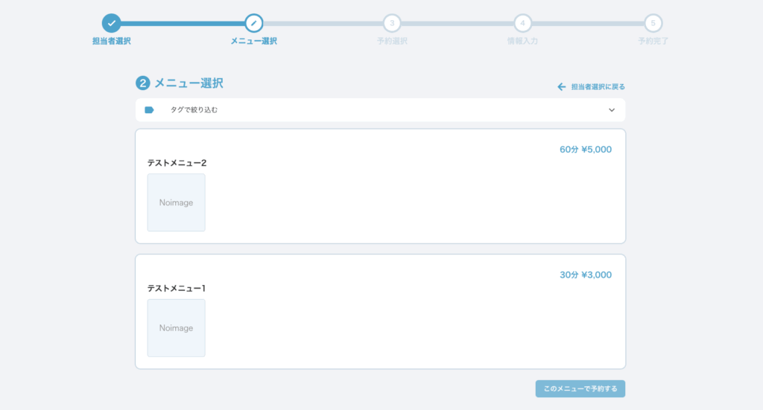Click the 予約選択 step label
Viewport: 763px width, 410px height.
(x=392, y=41)
